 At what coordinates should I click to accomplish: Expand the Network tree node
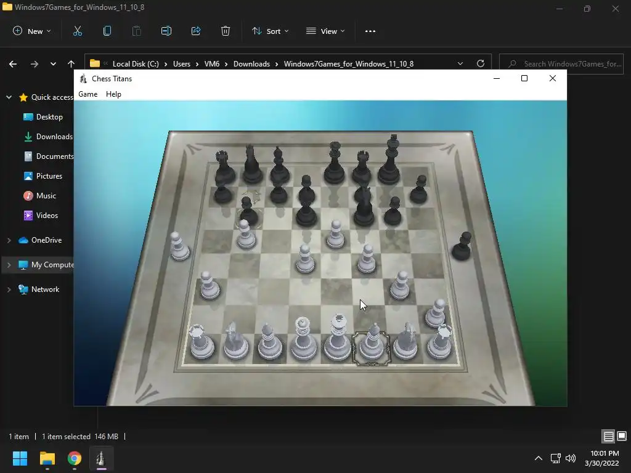pyautogui.click(x=9, y=289)
